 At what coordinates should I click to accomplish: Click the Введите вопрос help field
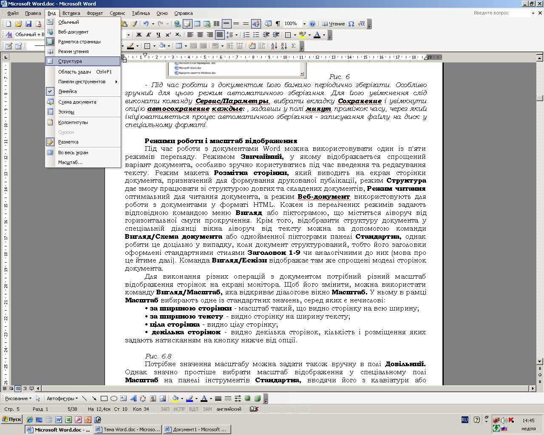501,13
